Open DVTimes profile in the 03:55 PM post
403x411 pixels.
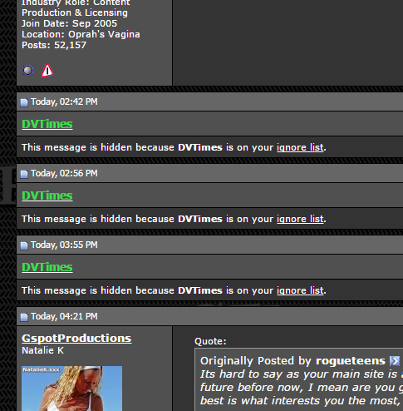47,267
